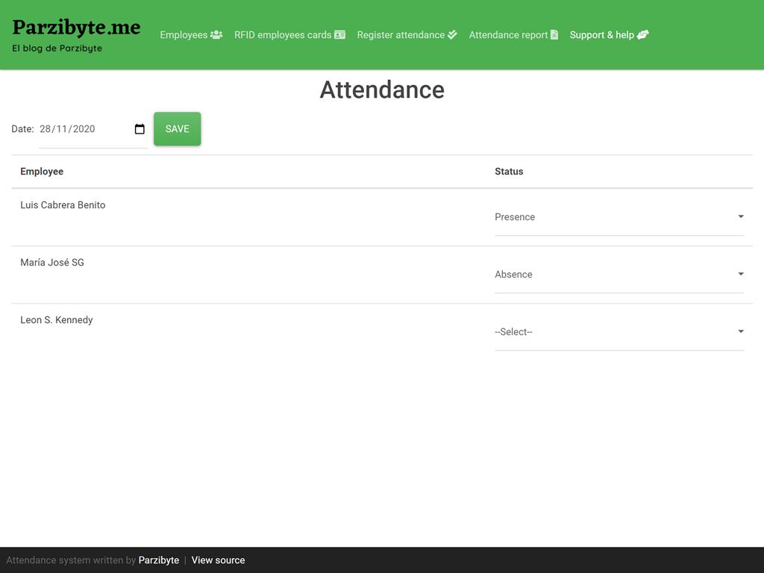Open the View source footer link
764x573 pixels.
218,560
